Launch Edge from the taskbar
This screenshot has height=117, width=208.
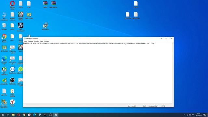(34, 115)
